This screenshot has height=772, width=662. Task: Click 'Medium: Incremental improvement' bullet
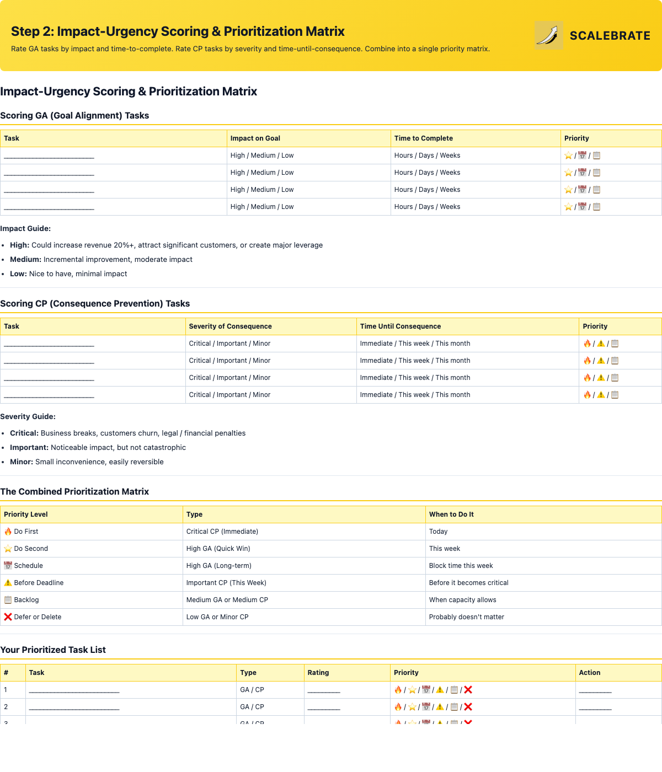(101, 259)
